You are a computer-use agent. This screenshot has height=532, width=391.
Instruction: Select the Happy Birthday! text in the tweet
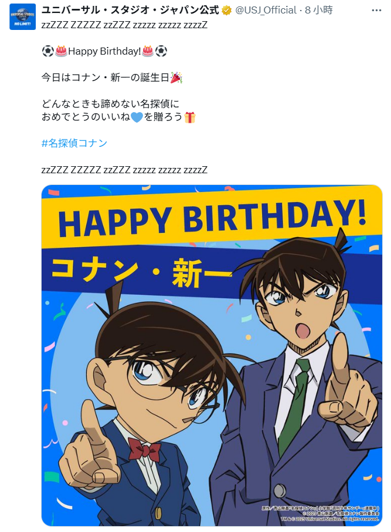click(x=104, y=51)
